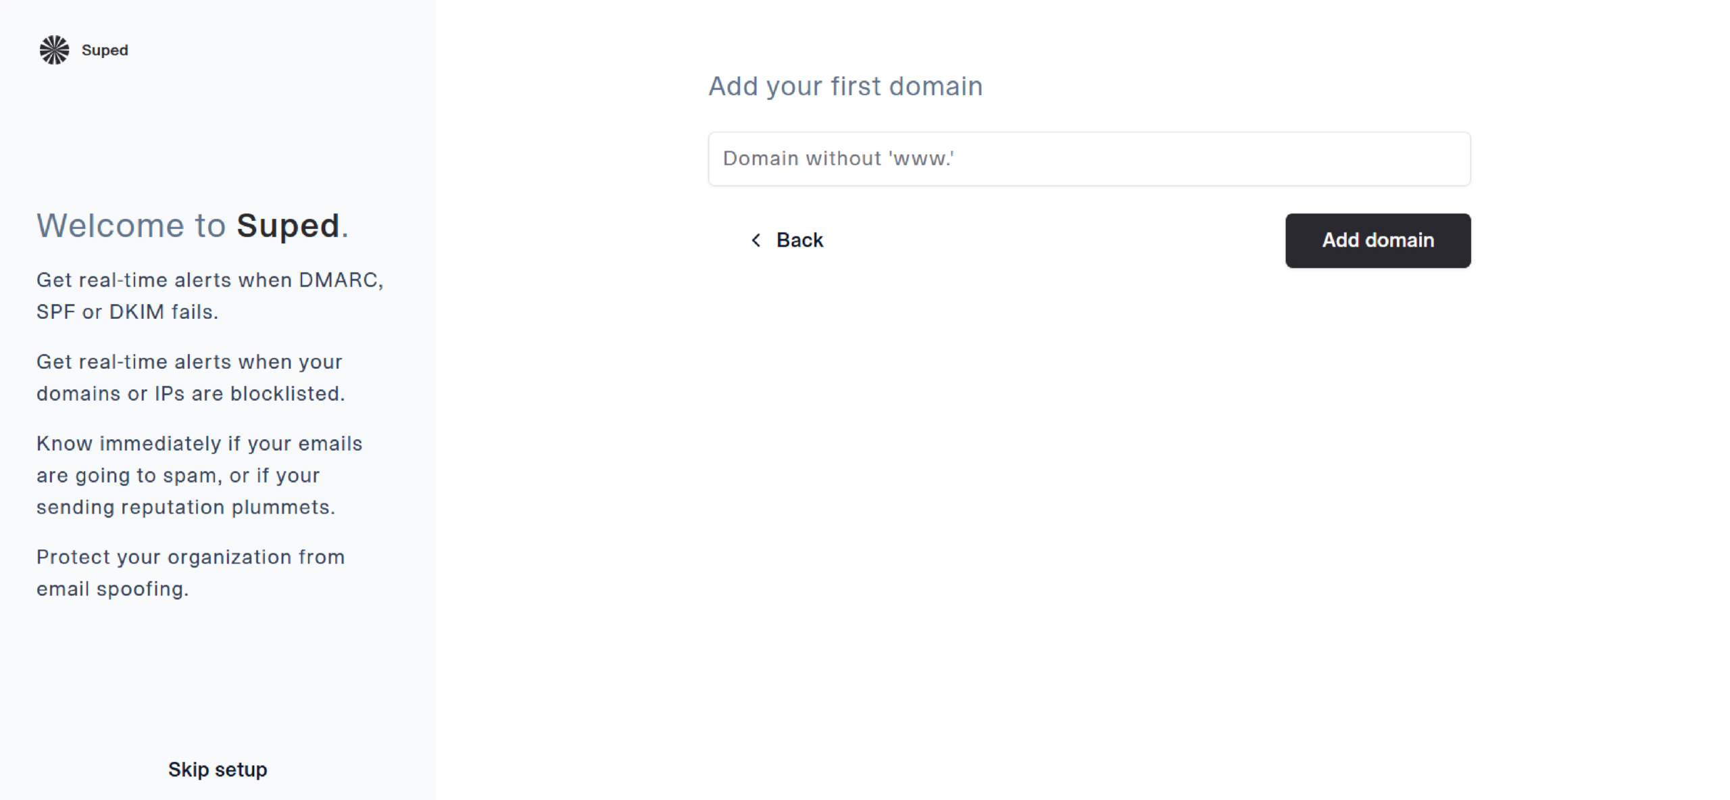The image size is (1730, 800).
Task: Click the 'Protect your organization from' line
Action: coord(191,557)
